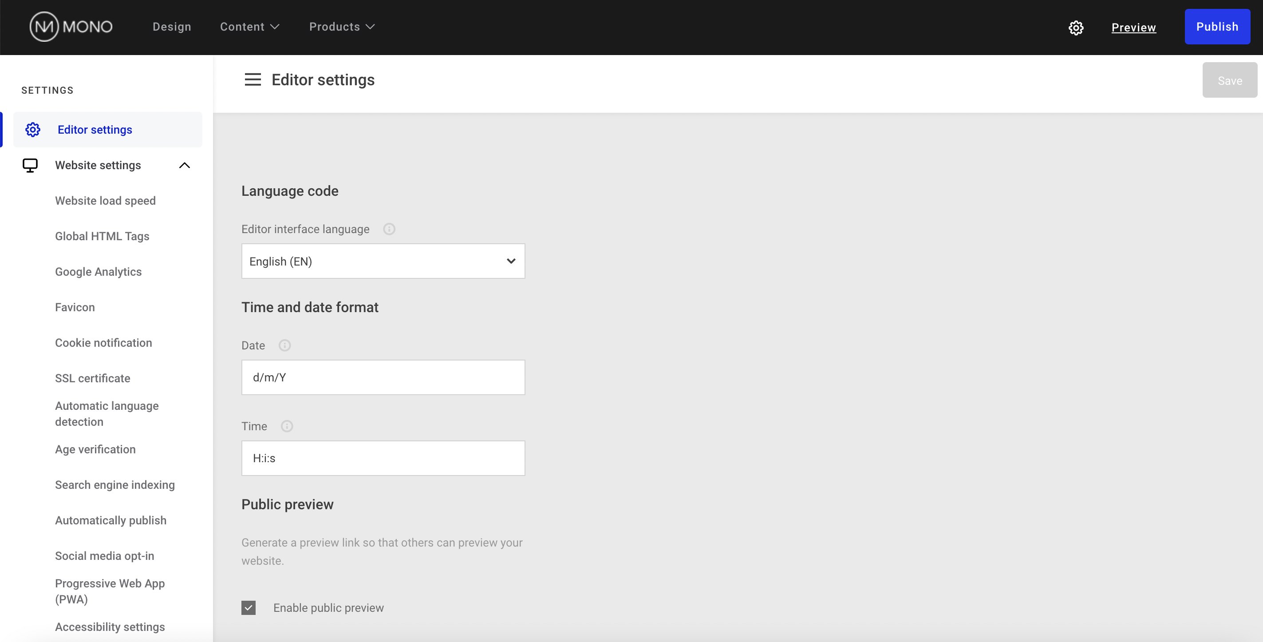This screenshot has height=642, width=1263.
Task: Toggle the hamburger menu beside Editor settings
Action: click(x=253, y=79)
